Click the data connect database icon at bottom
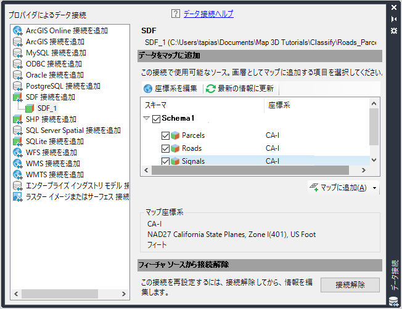Image resolution: width=402 pixels, height=309 pixels. [394, 302]
